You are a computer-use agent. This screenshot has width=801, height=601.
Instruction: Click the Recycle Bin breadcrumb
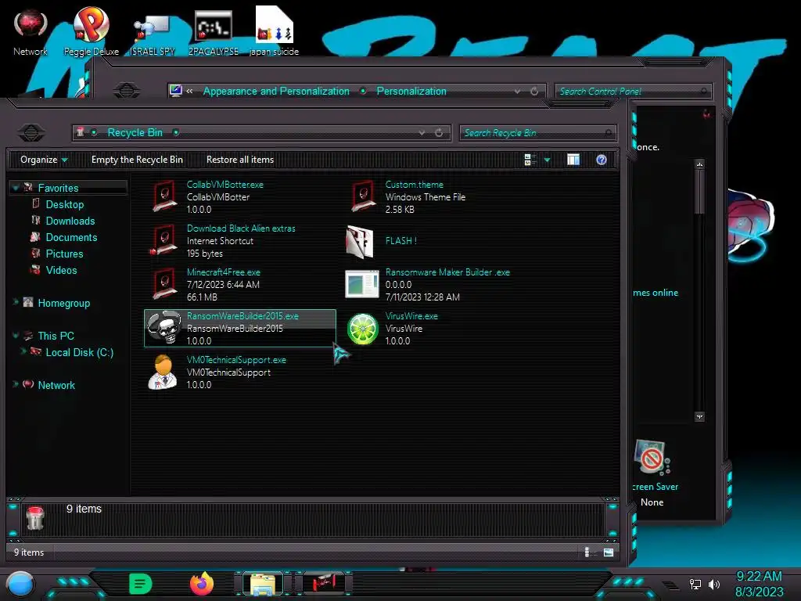[x=135, y=133]
